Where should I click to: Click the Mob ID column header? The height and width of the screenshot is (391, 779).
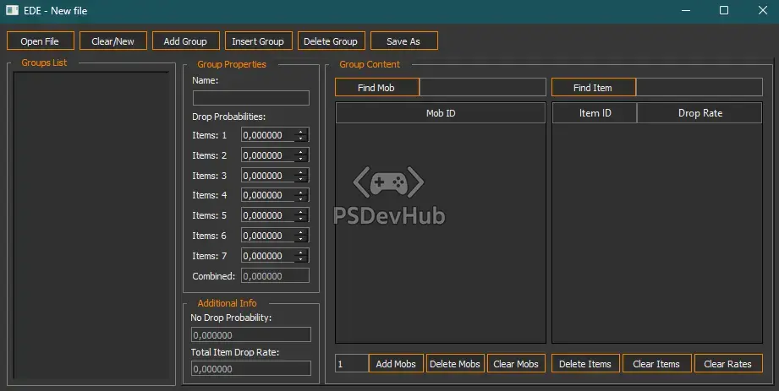441,113
